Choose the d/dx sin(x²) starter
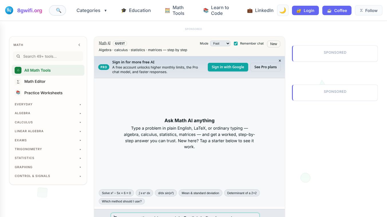The image size is (387, 217). click(x=166, y=193)
